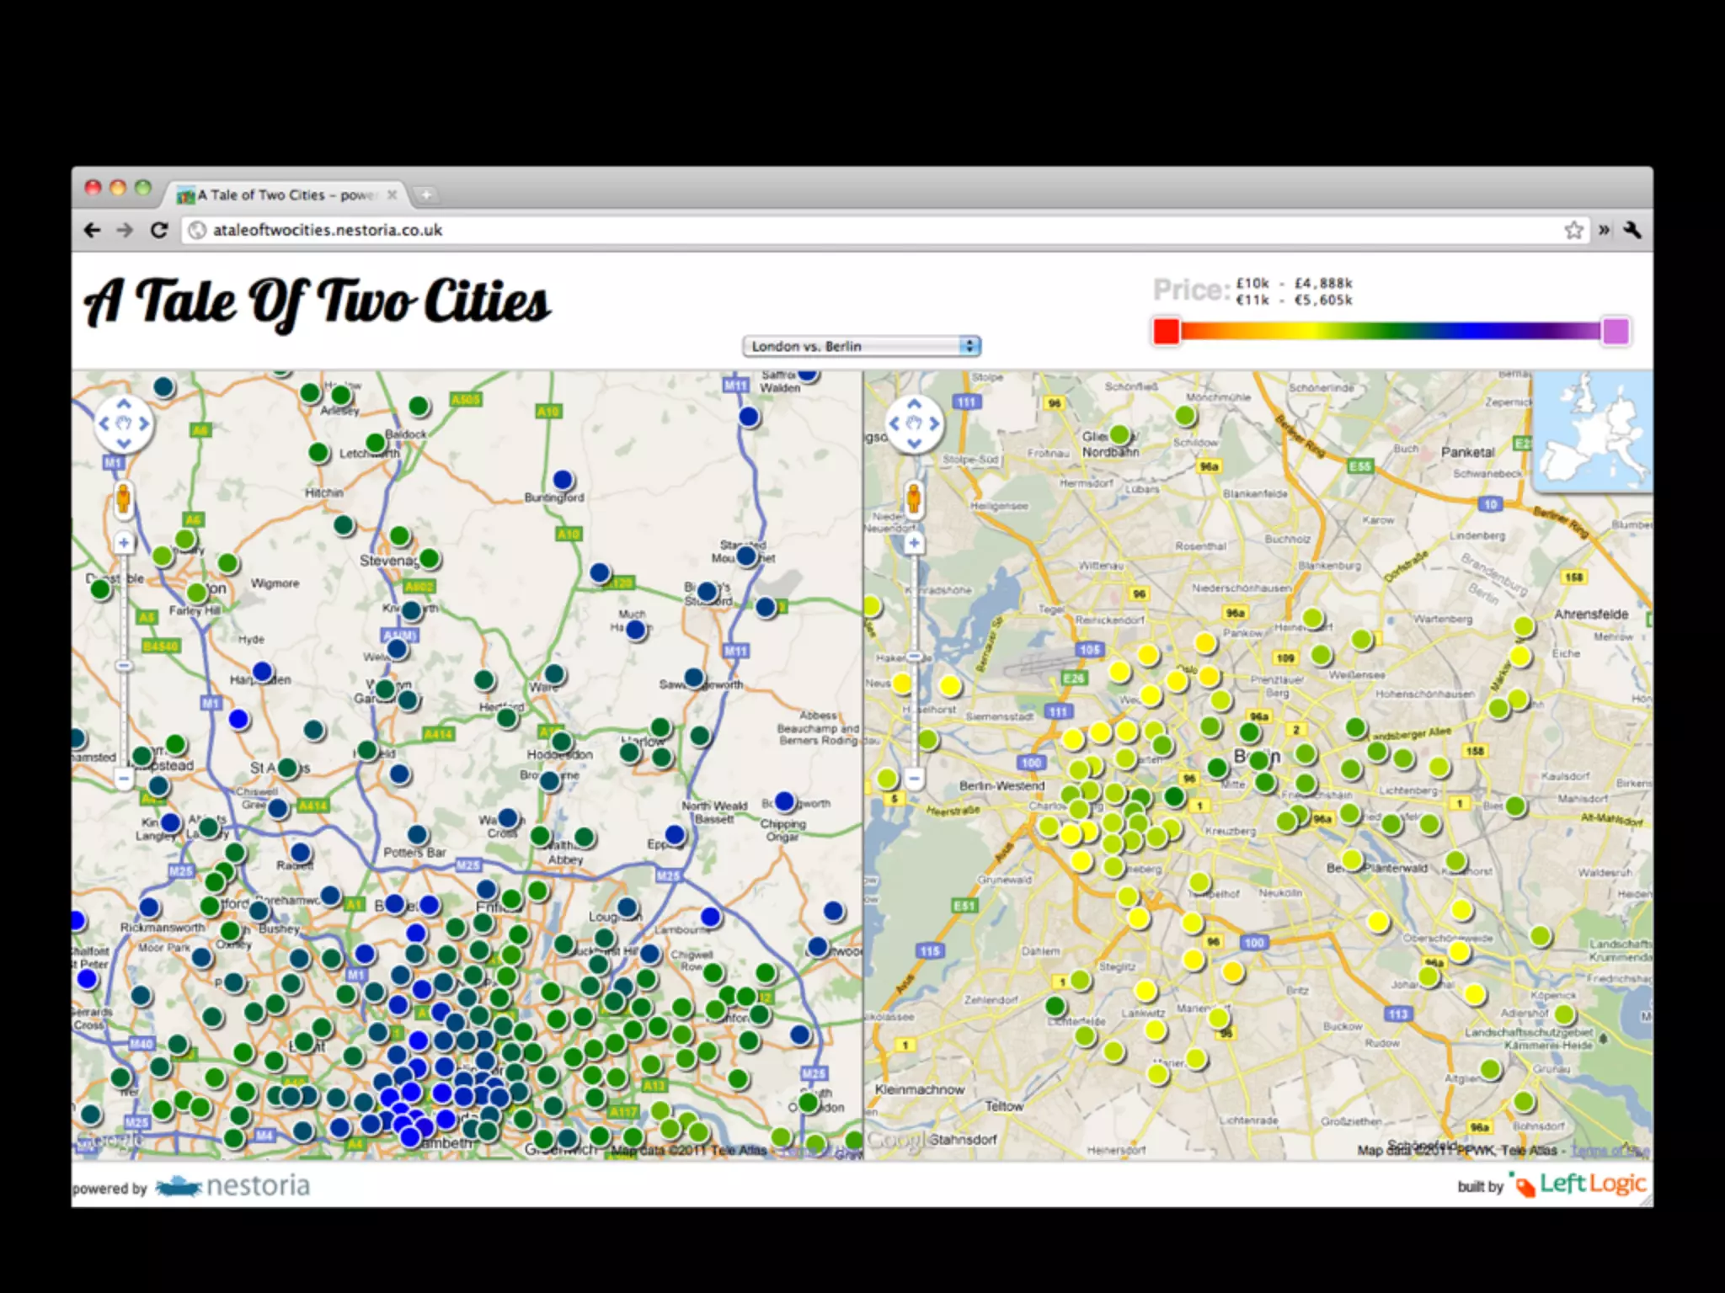Zoom in on the London map
The height and width of the screenshot is (1293, 1725).
click(124, 543)
